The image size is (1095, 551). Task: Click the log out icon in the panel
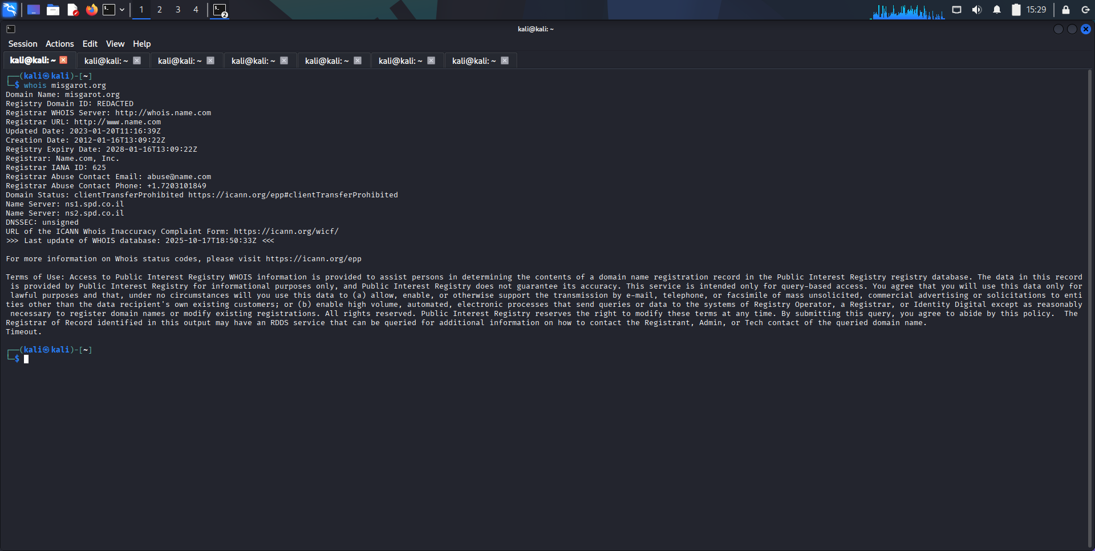click(x=1085, y=10)
